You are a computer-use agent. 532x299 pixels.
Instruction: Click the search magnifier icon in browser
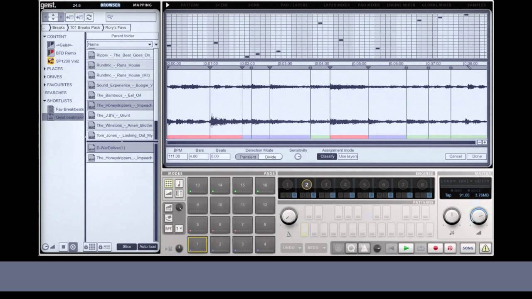click(x=110, y=17)
